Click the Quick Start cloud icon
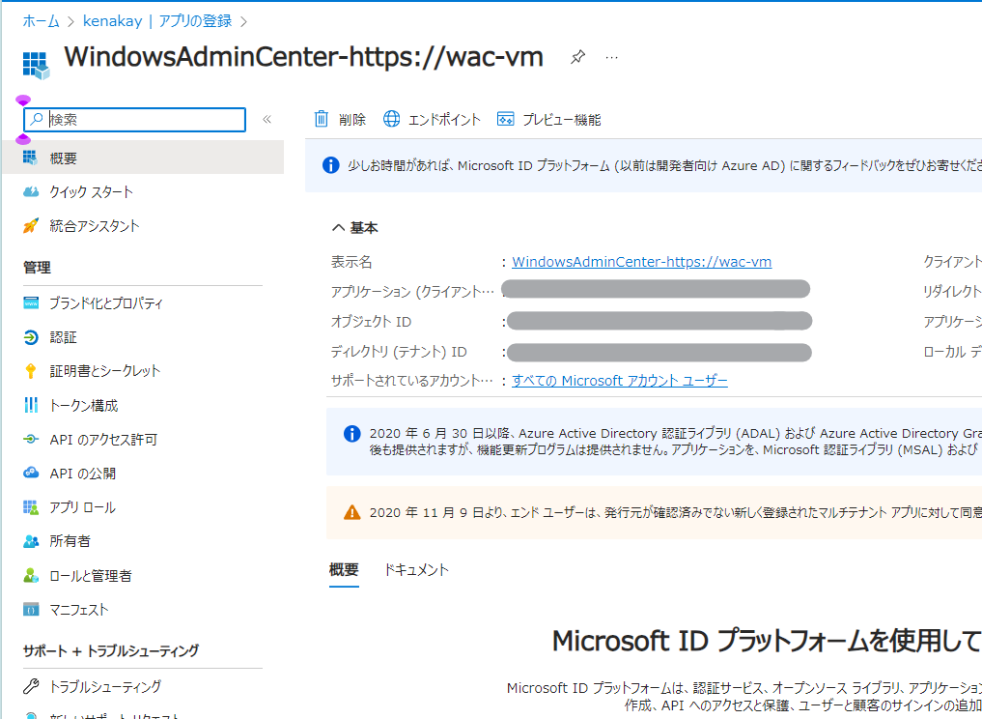Screen dimensions: 982x719 31,192
